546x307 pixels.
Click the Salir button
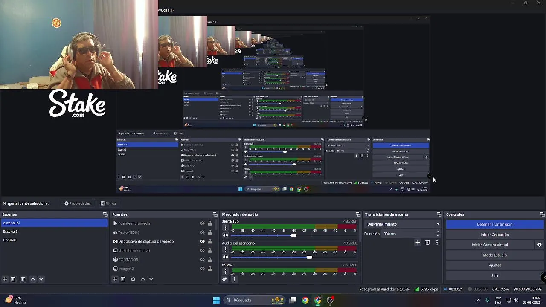tap(495, 275)
